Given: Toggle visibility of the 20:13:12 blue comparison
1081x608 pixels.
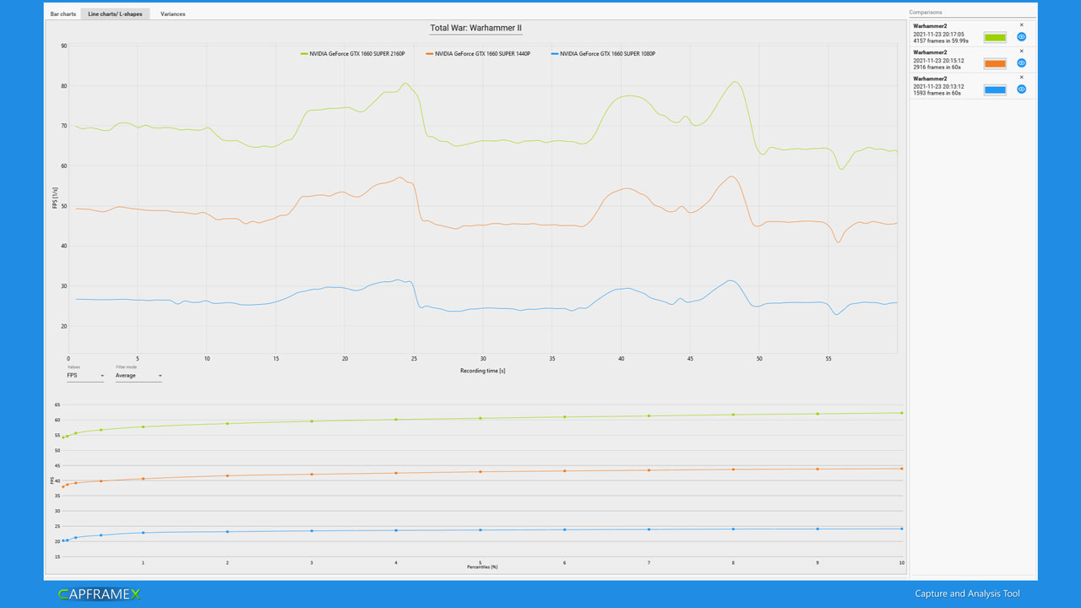Looking at the screenshot, I should coord(1021,90).
